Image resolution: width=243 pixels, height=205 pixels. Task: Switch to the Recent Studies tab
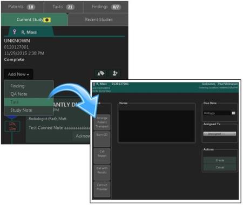tap(98, 19)
